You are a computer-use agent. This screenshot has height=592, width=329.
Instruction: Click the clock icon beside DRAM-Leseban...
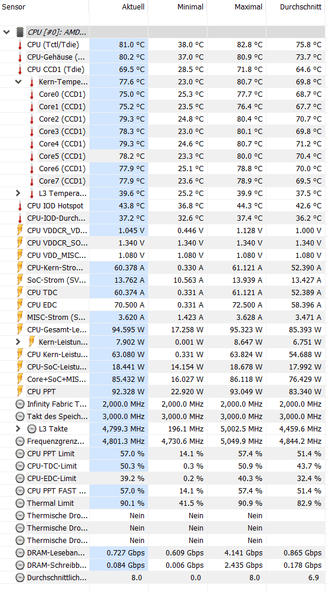point(19,552)
